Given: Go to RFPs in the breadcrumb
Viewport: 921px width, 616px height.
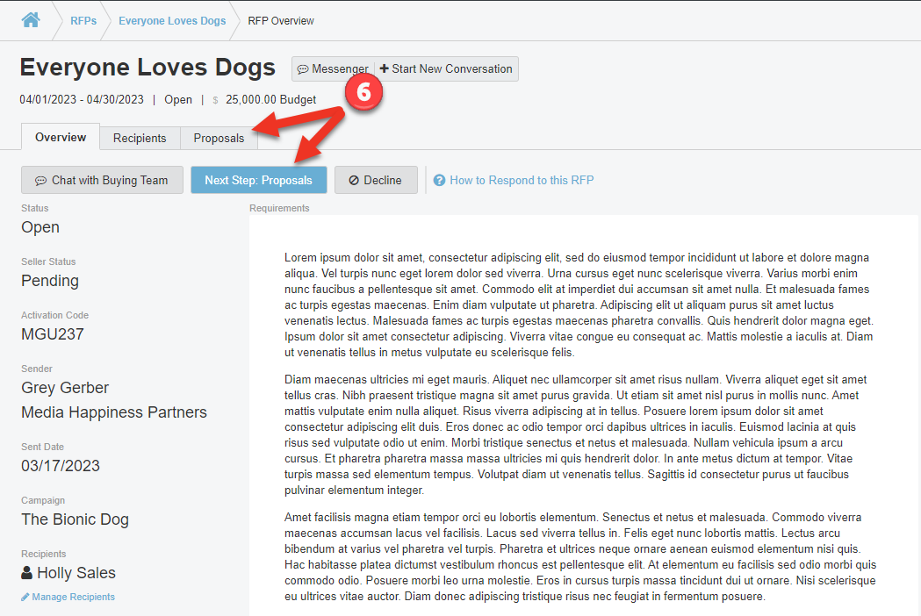Looking at the screenshot, I should tap(83, 20).
